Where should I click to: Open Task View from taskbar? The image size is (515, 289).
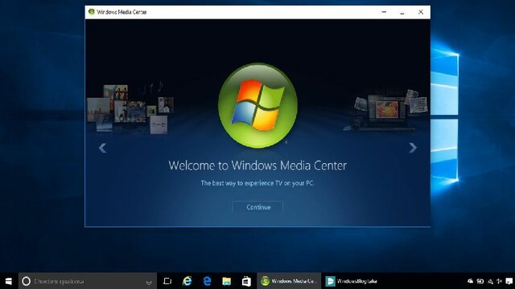pyautogui.click(x=167, y=281)
